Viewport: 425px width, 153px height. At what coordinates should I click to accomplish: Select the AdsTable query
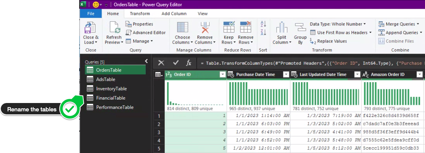[115, 79]
